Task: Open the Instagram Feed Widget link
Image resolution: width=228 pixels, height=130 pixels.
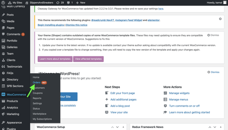Action: coord(129,20)
